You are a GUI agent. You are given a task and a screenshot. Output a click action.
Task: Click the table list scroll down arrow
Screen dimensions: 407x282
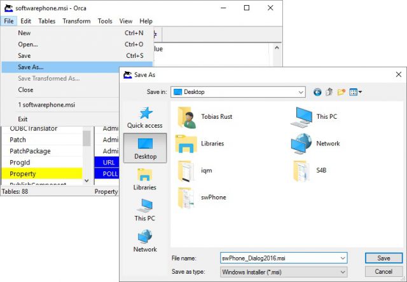click(x=86, y=180)
